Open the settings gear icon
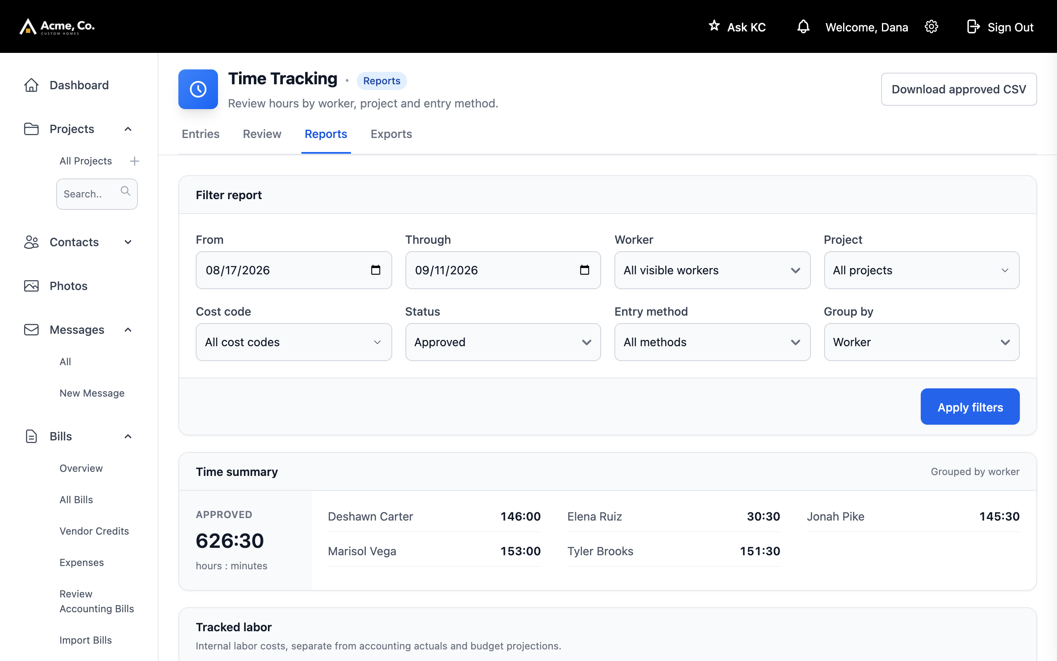Image resolution: width=1057 pixels, height=661 pixels. click(931, 27)
